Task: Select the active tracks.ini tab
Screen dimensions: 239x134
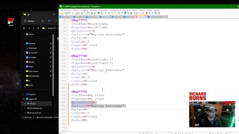Action: (140, 17)
